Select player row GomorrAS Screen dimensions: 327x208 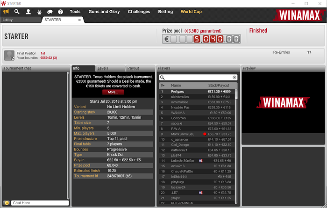197,118
